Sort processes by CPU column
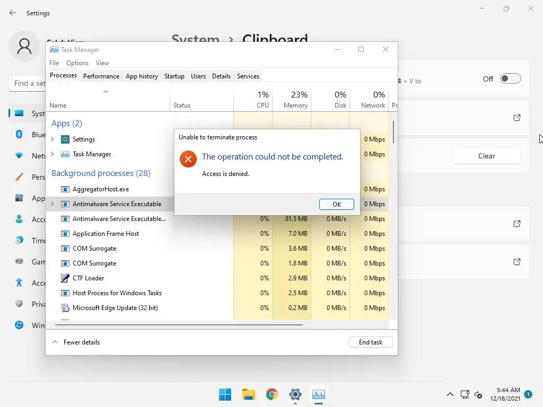 click(253, 100)
